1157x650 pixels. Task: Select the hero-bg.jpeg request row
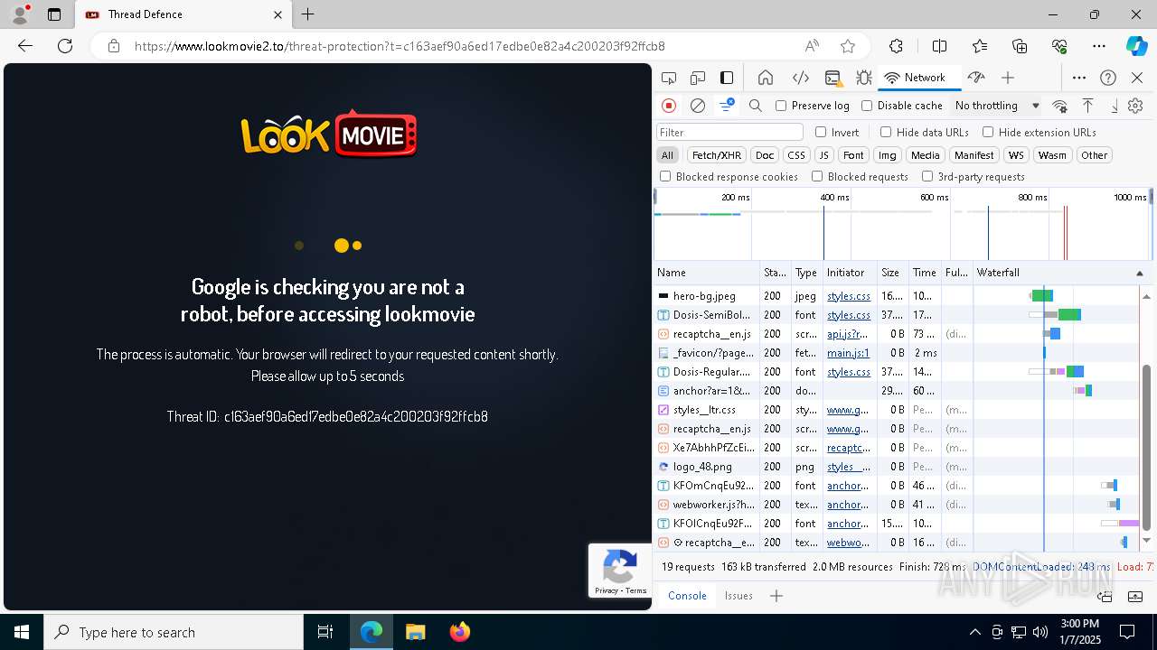[x=895, y=296]
